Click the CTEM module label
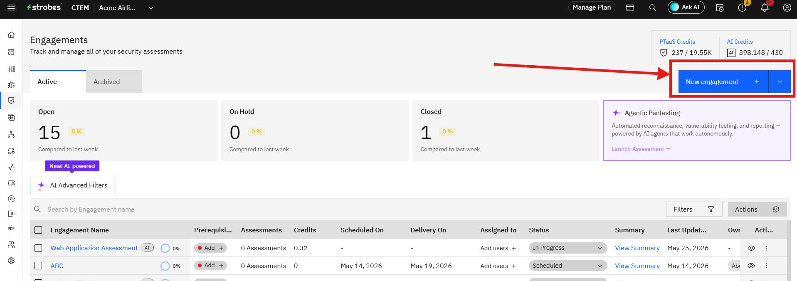The width and height of the screenshot is (797, 281). [80, 7]
